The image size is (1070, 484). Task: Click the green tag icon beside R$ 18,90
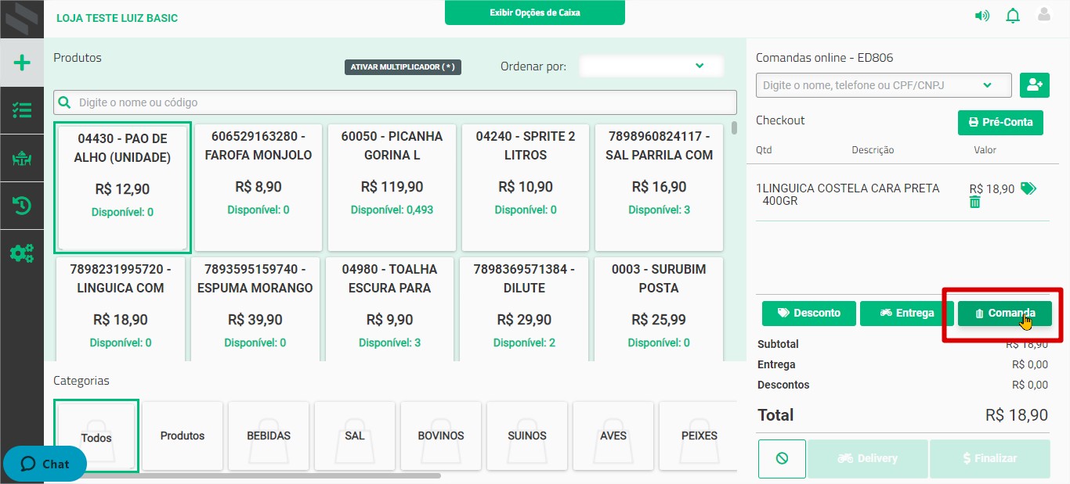pos(1029,188)
